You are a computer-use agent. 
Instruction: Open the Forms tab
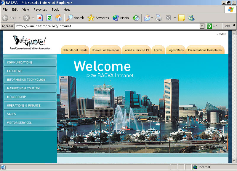click(158, 50)
